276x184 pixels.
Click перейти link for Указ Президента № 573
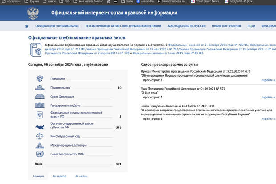click(x=268, y=97)
